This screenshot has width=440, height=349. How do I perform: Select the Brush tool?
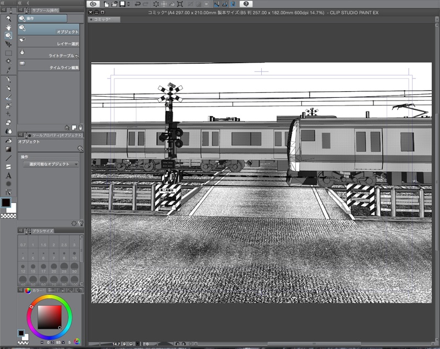(x=9, y=97)
